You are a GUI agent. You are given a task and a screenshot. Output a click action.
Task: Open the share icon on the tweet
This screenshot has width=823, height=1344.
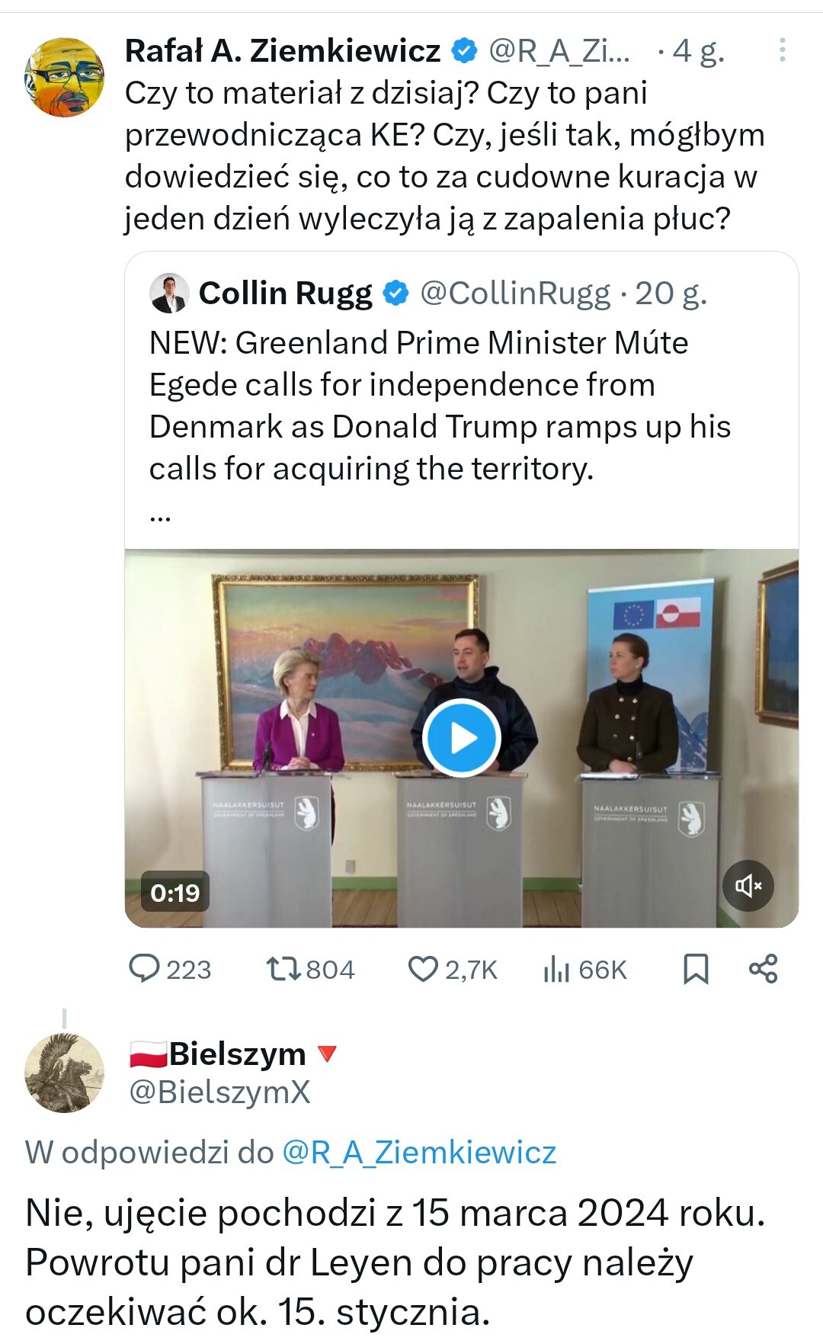(763, 969)
